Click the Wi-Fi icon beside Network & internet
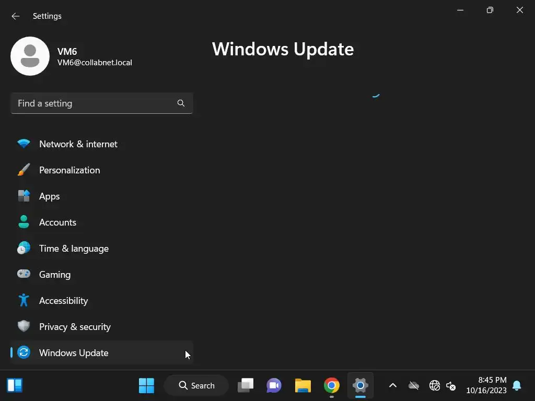 point(24,144)
